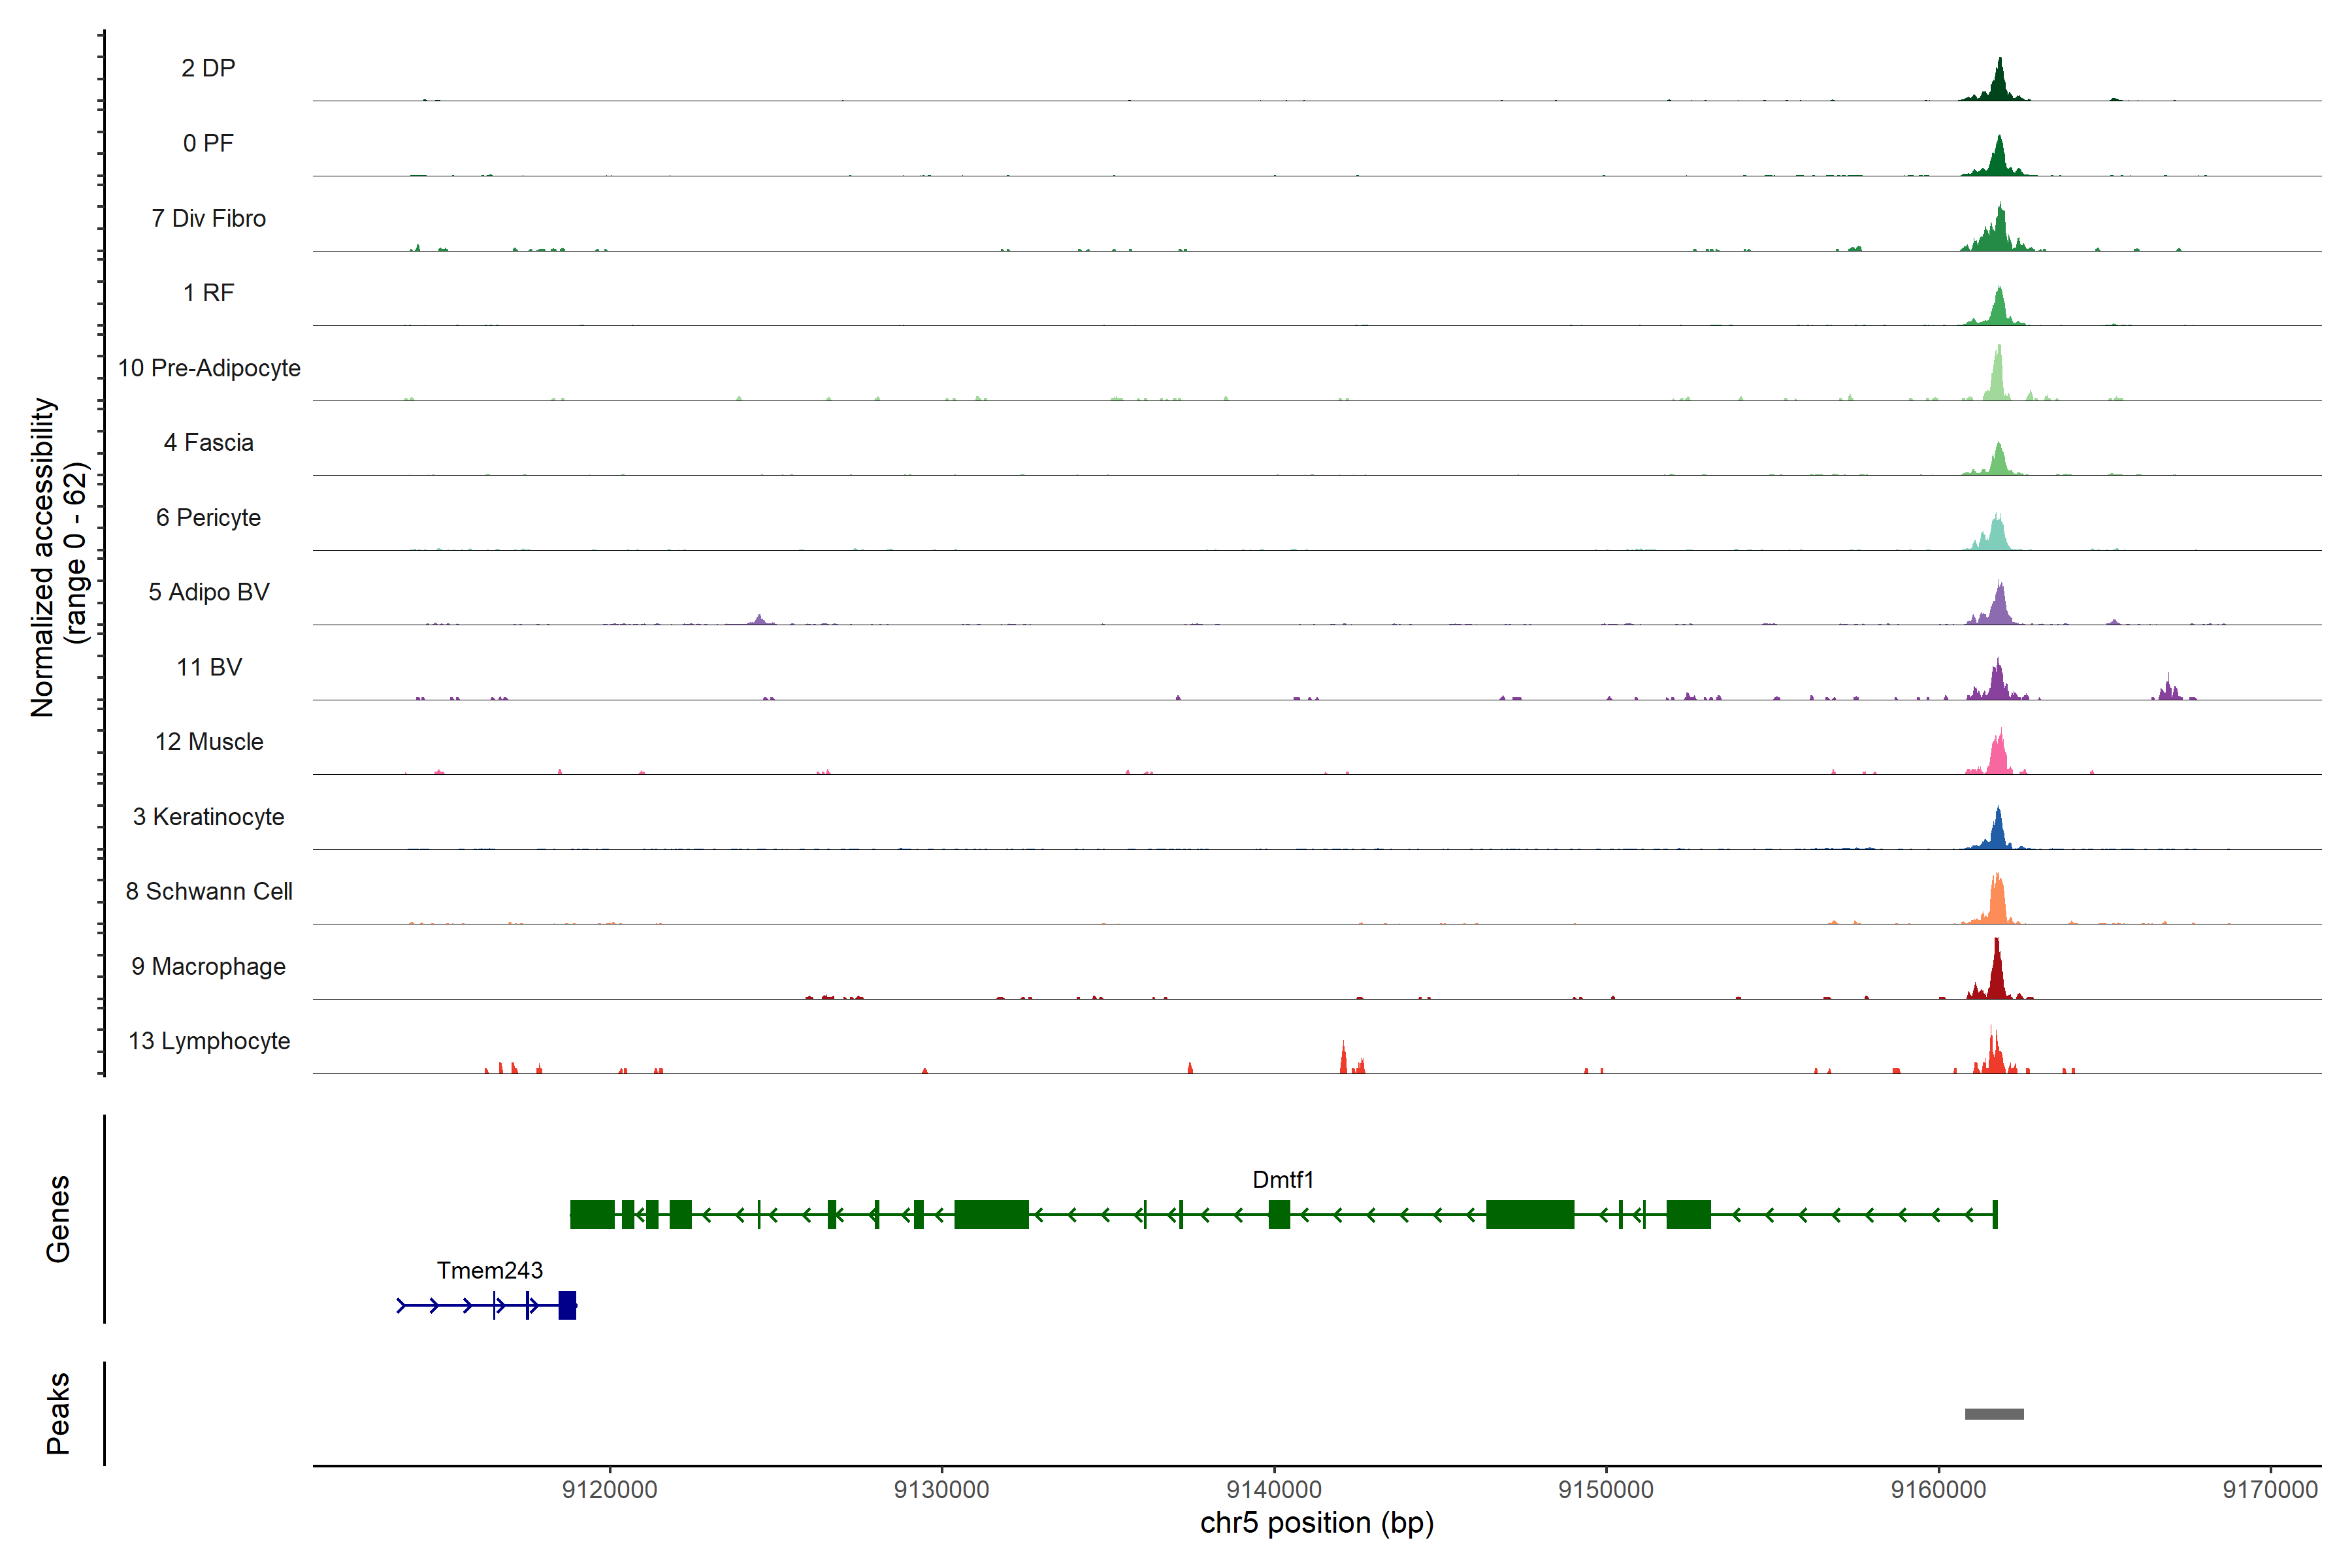Select the 8 Schwann Cell label

pyautogui.click(x=208, y=891)
